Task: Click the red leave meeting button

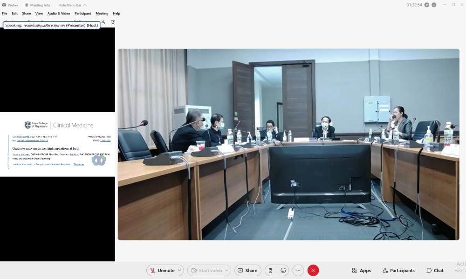Action: pyautogui.click(x=313, y=270)
